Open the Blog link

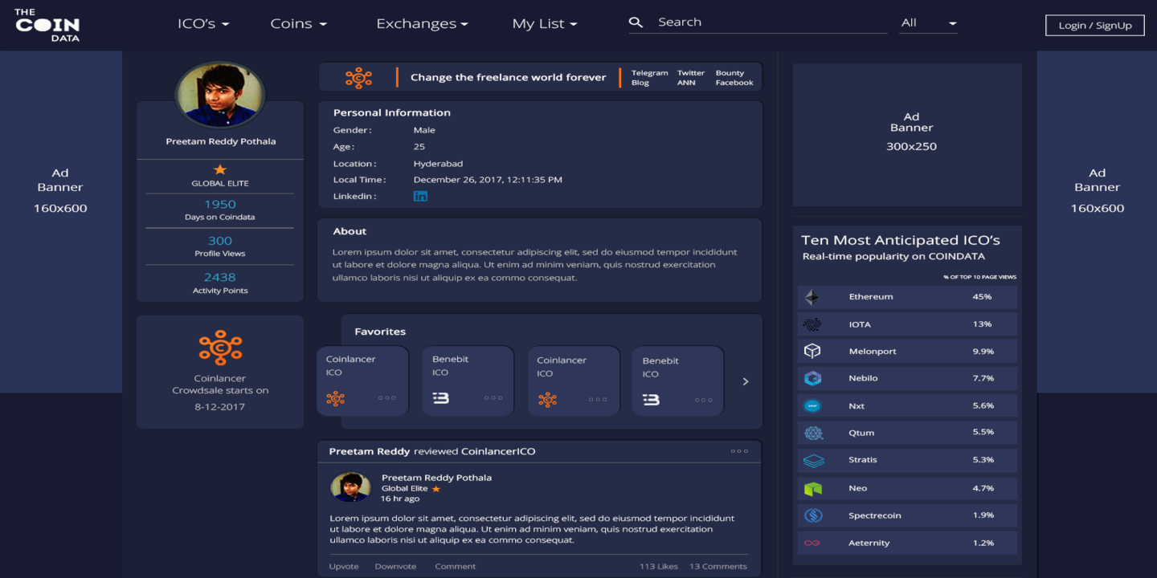click(x=640, y=83)
